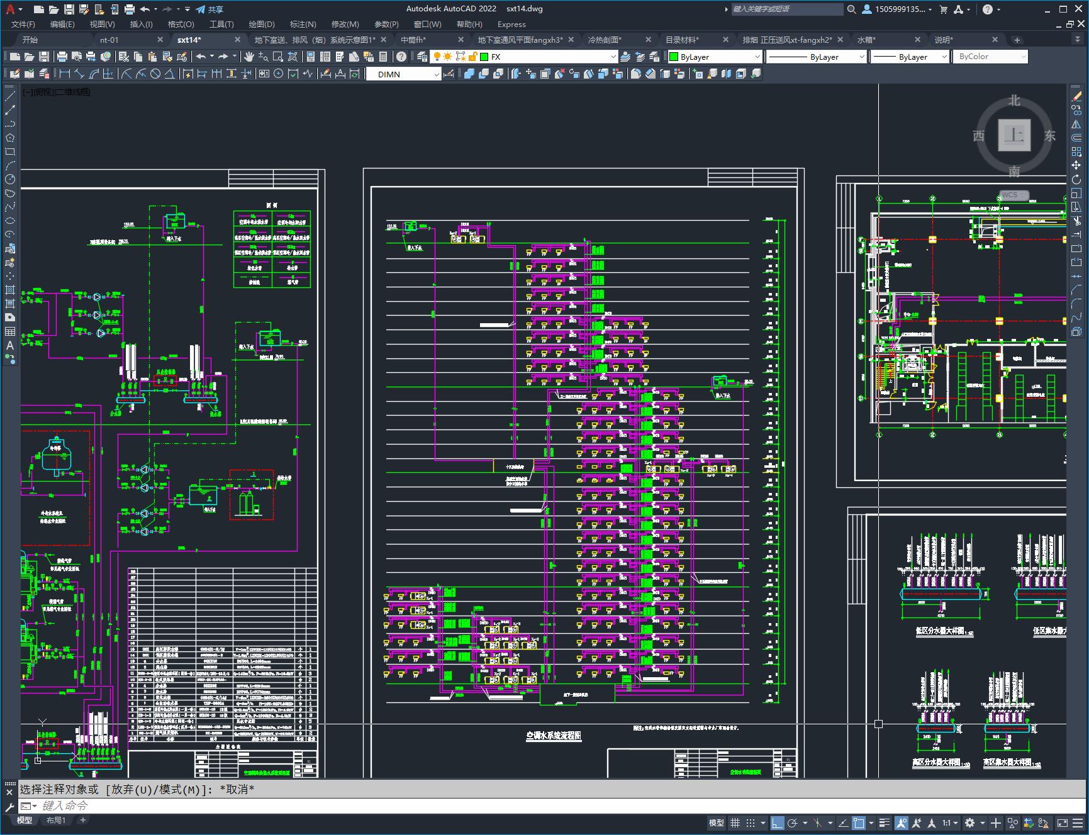Select the Diameter dimension tool

(155, 74)
